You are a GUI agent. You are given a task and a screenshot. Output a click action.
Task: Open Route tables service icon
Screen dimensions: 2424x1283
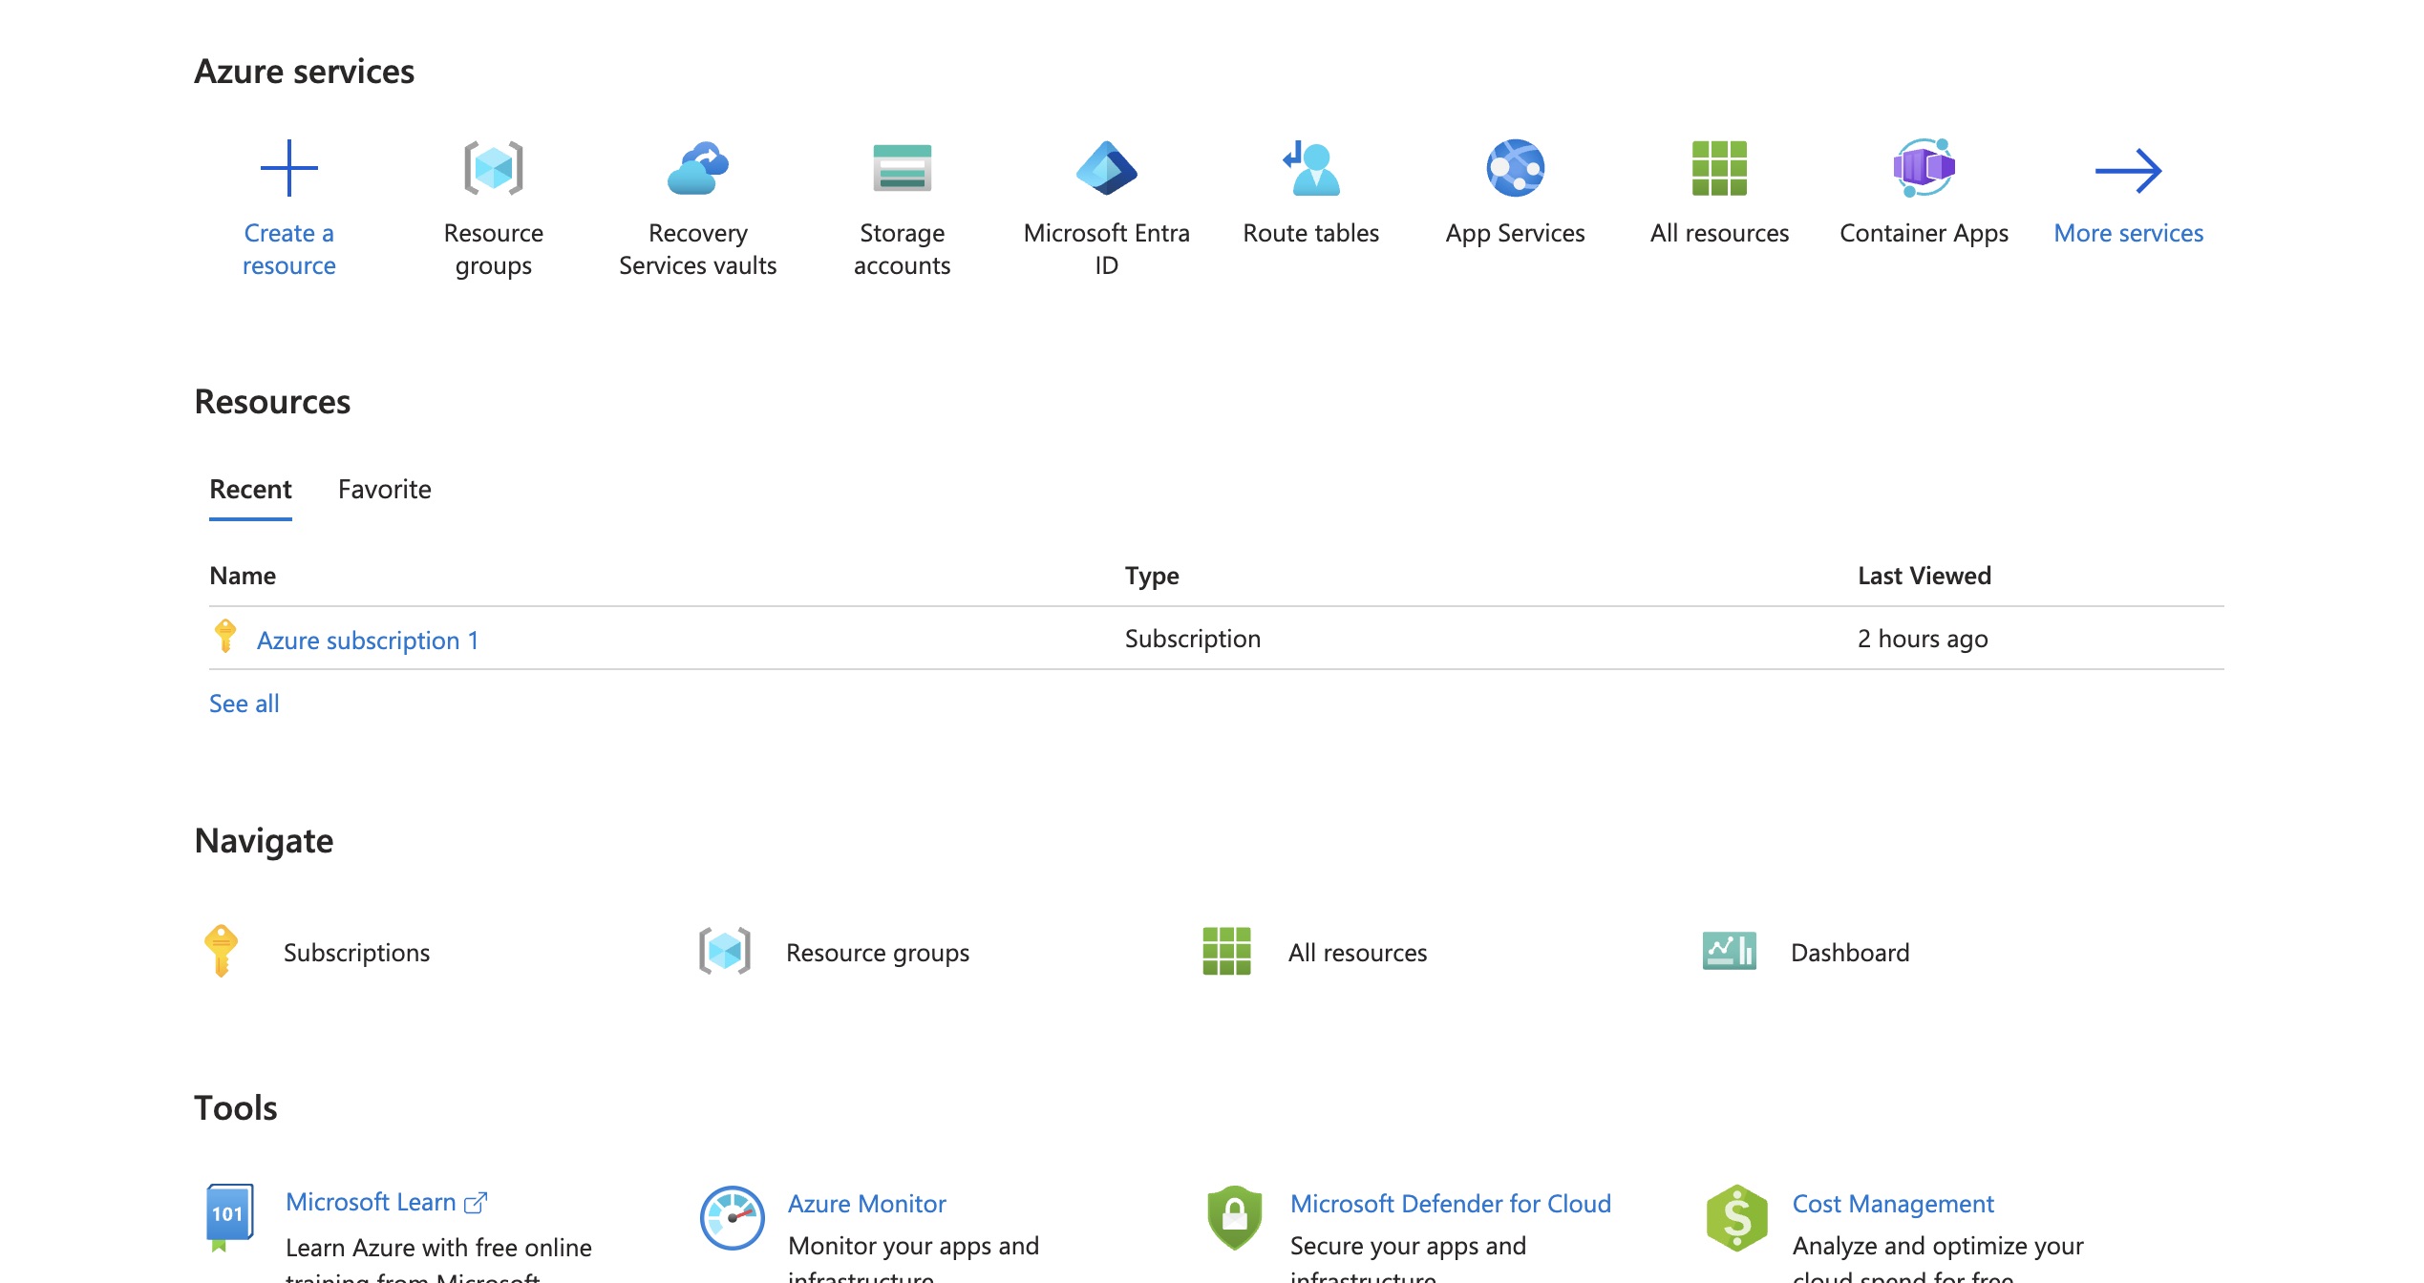[x=1310, y=169]
